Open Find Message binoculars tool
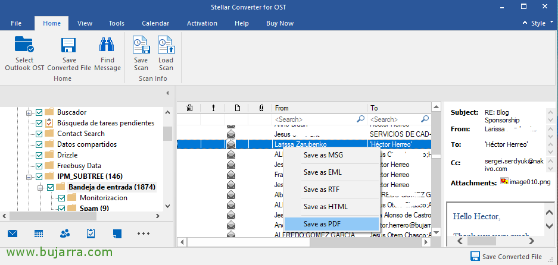The image size is (558, 265). click(107, 45)
